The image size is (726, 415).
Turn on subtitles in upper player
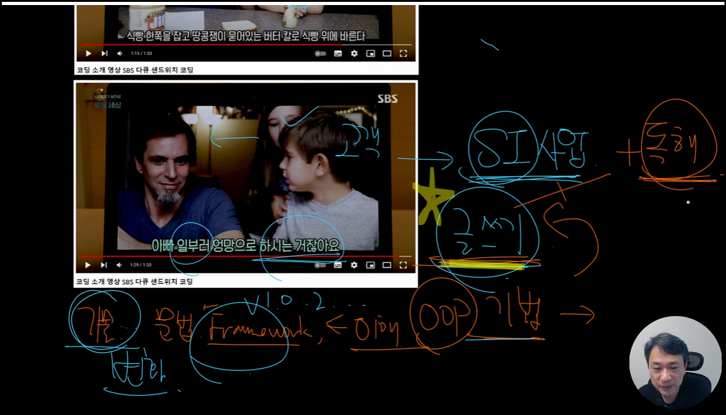(338, 53)
